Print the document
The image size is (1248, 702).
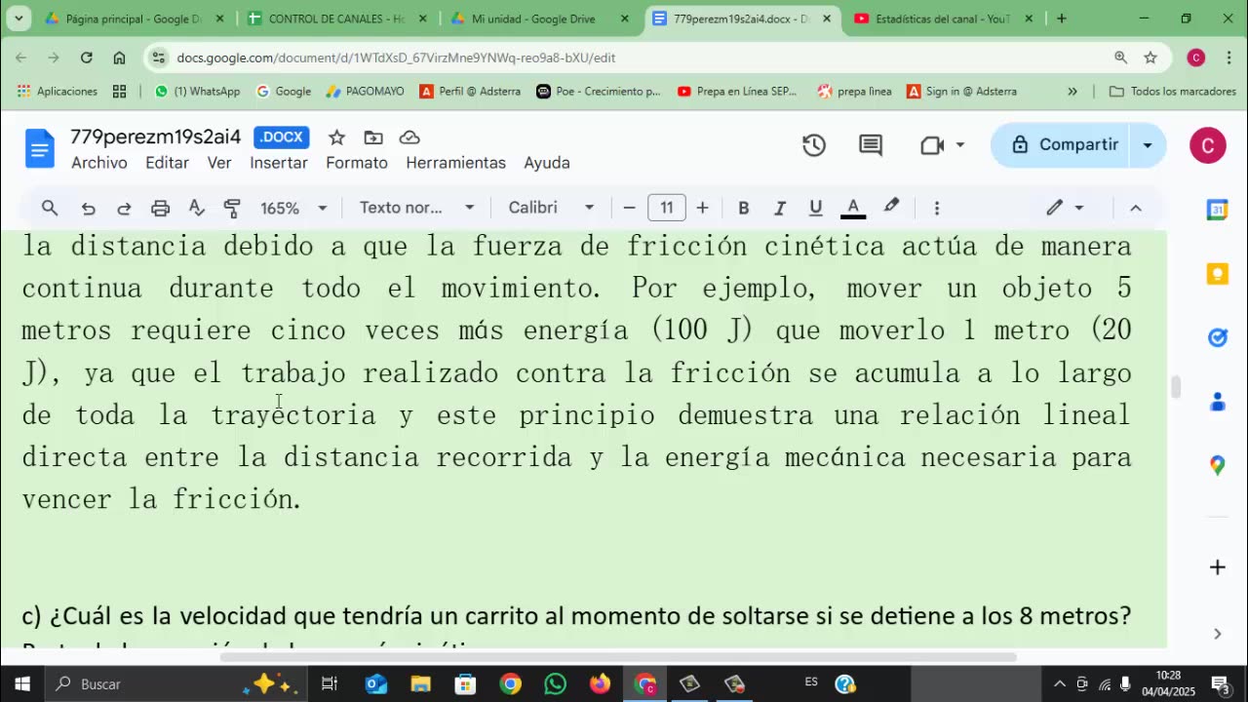(160, 208)
